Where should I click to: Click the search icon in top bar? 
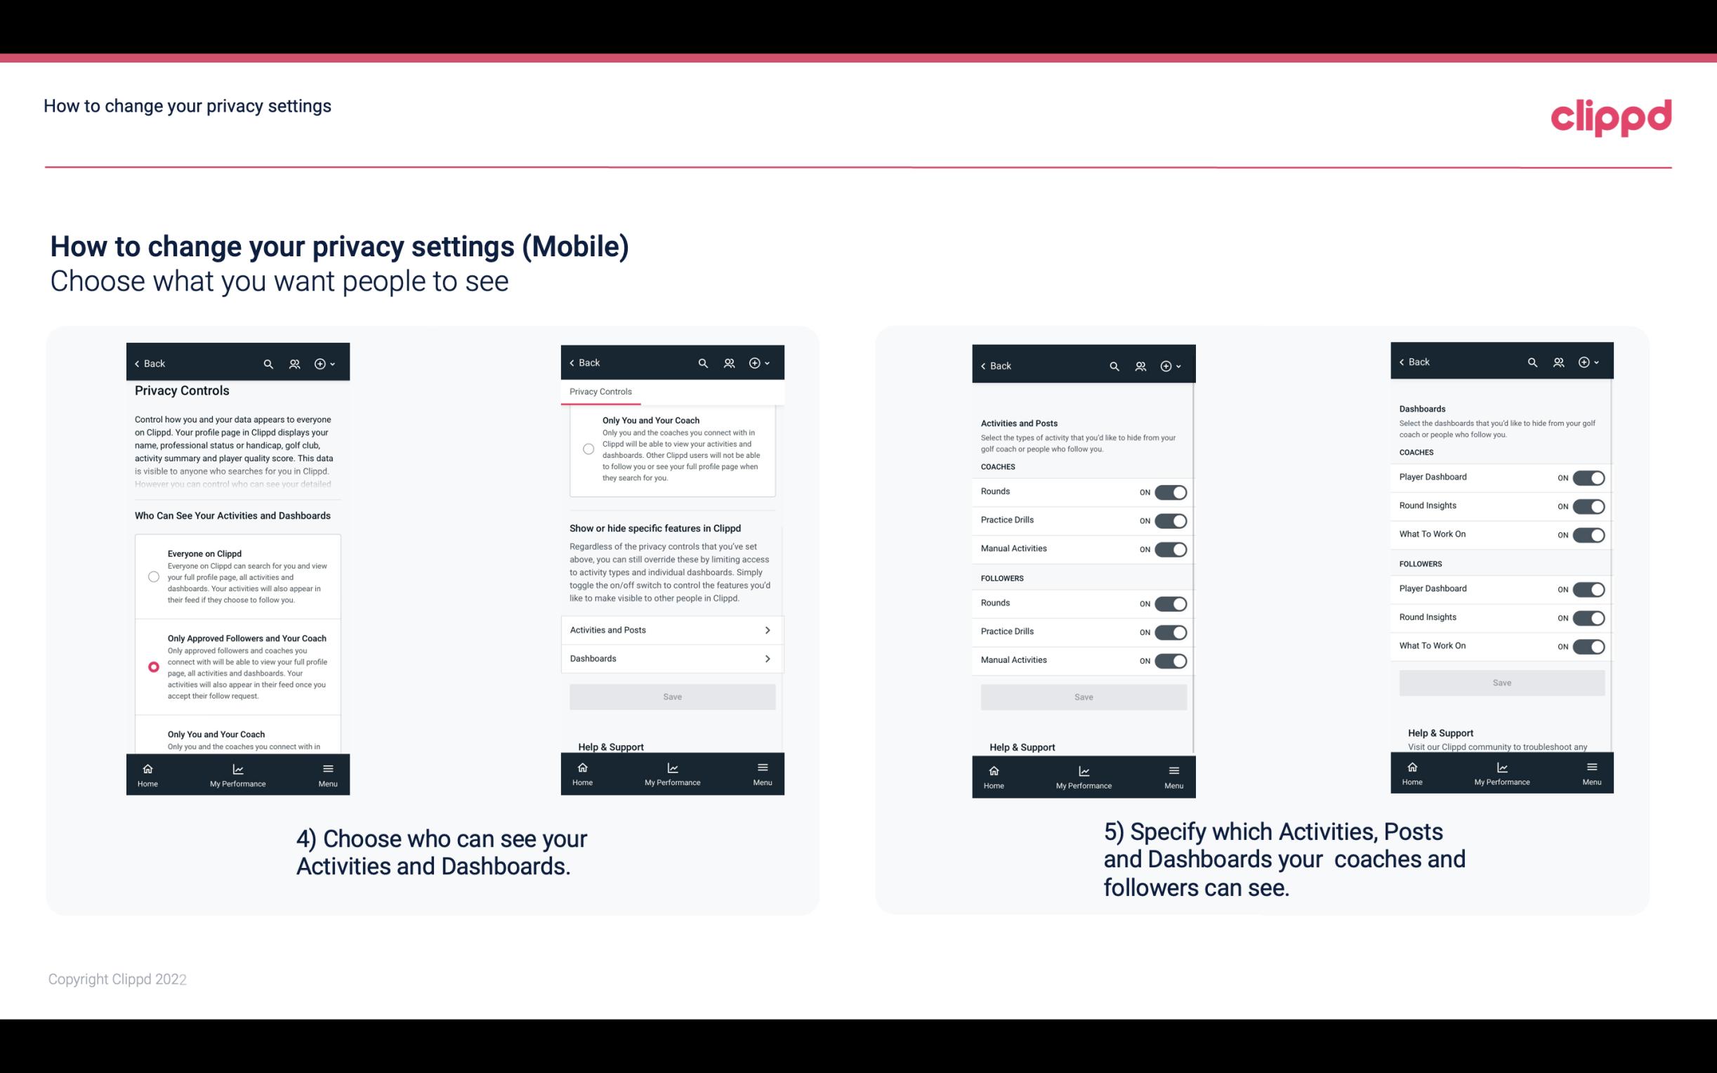coord(268,364)
